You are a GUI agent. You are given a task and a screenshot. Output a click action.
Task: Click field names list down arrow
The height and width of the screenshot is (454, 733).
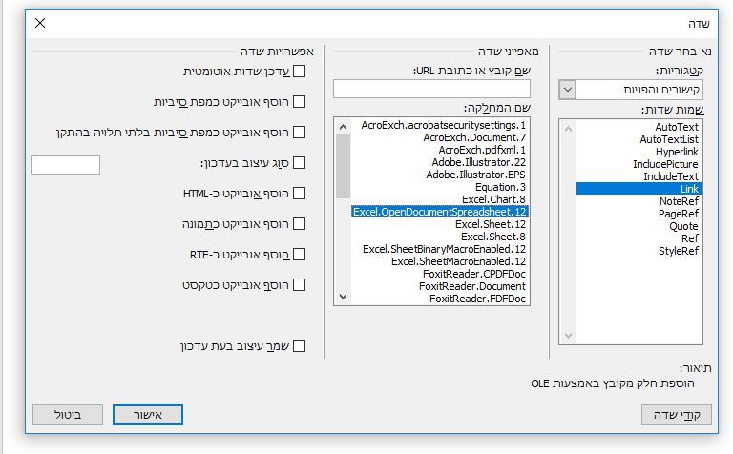tap(568, 336)
